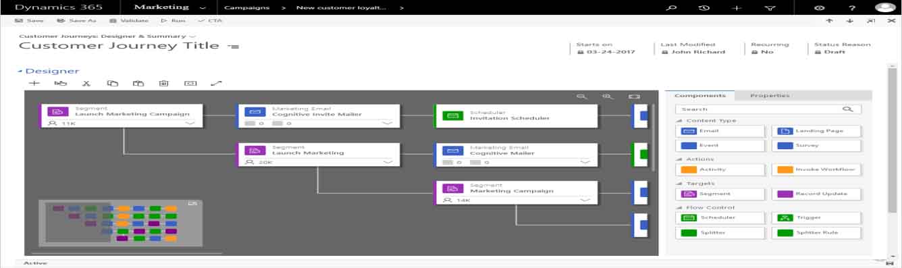Validate the customer journey
Screen dimensions: 902x268
click(128, 21)
